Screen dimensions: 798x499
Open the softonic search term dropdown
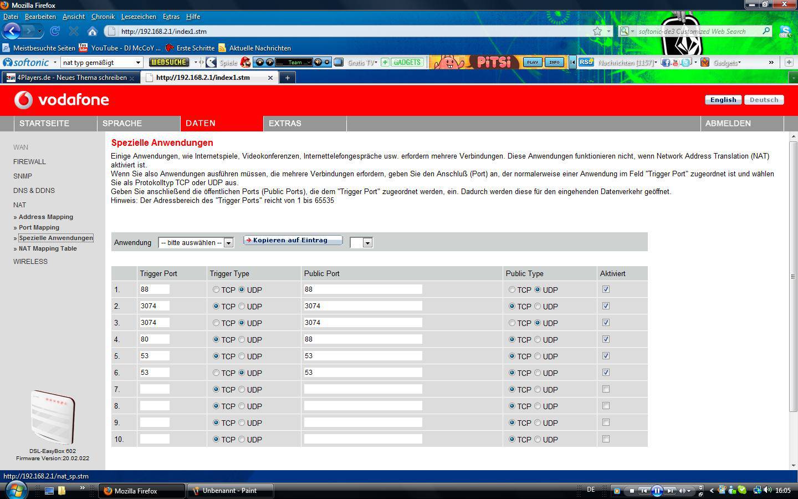pos(138,63)
